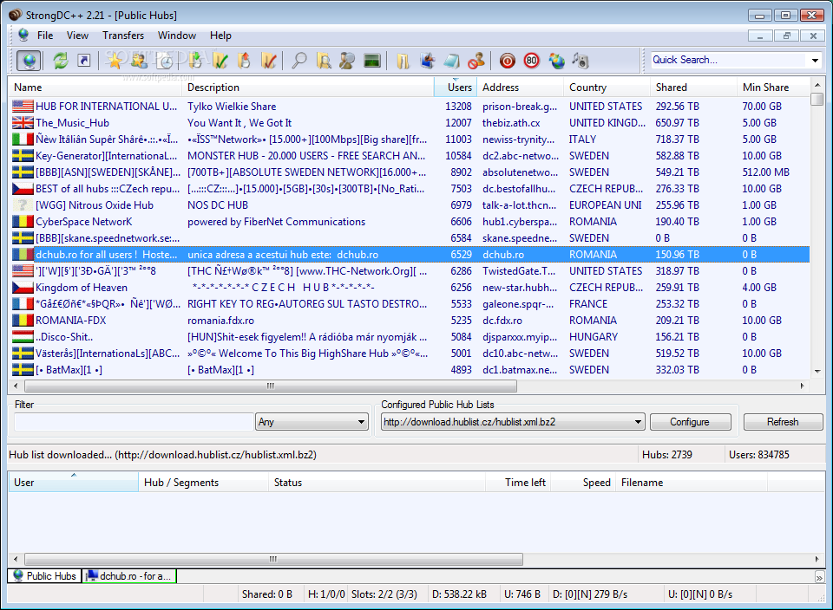Click the blue-window toolbar icon before Notepad

click(x=427, y=61)
